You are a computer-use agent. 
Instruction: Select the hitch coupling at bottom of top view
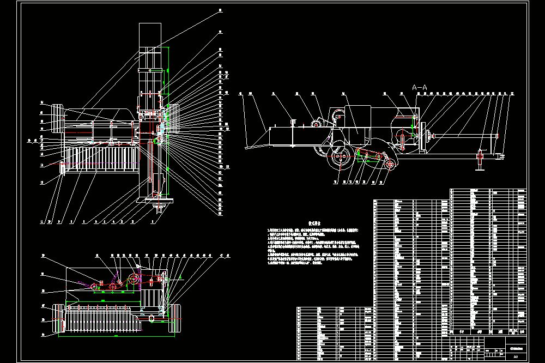[x=159, y=208]
